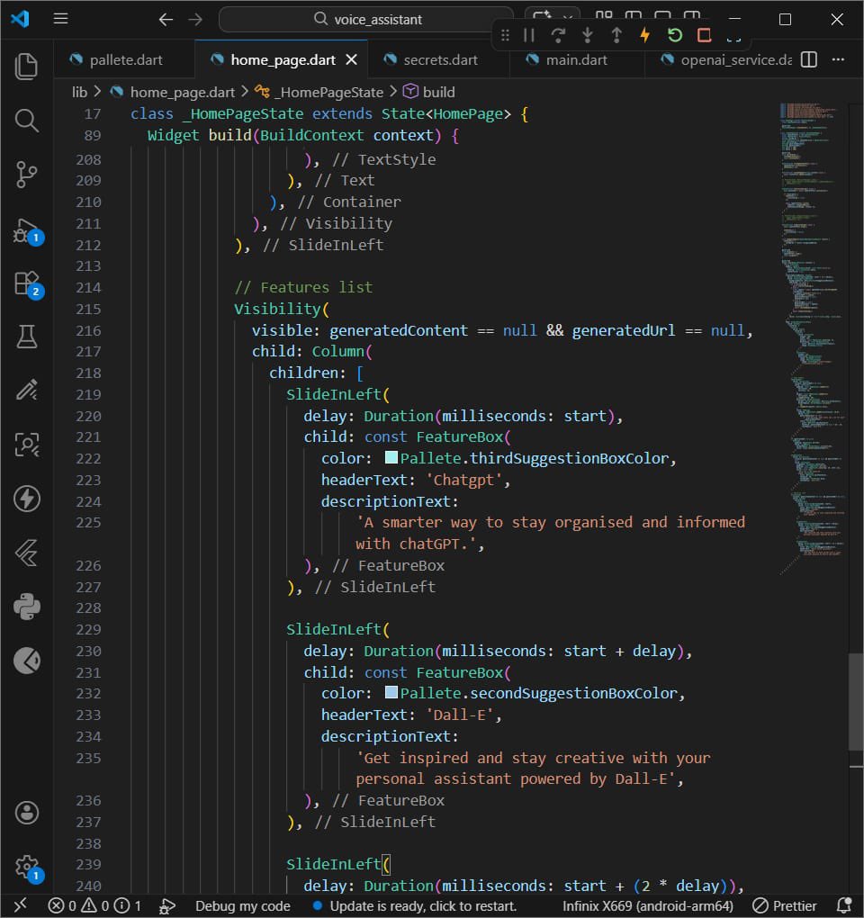Click the Visibility( widget on line 215
The width and height of the screenshot is (864, 918).
click(282, 309)
